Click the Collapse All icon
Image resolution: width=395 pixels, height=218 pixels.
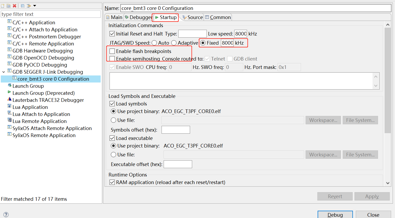pos(22,6)
